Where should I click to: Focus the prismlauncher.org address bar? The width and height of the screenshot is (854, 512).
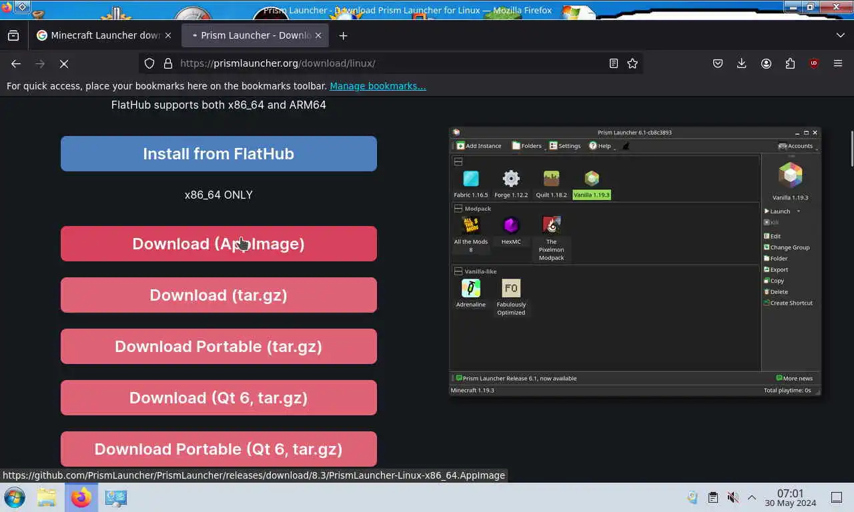tap(390, 63)
